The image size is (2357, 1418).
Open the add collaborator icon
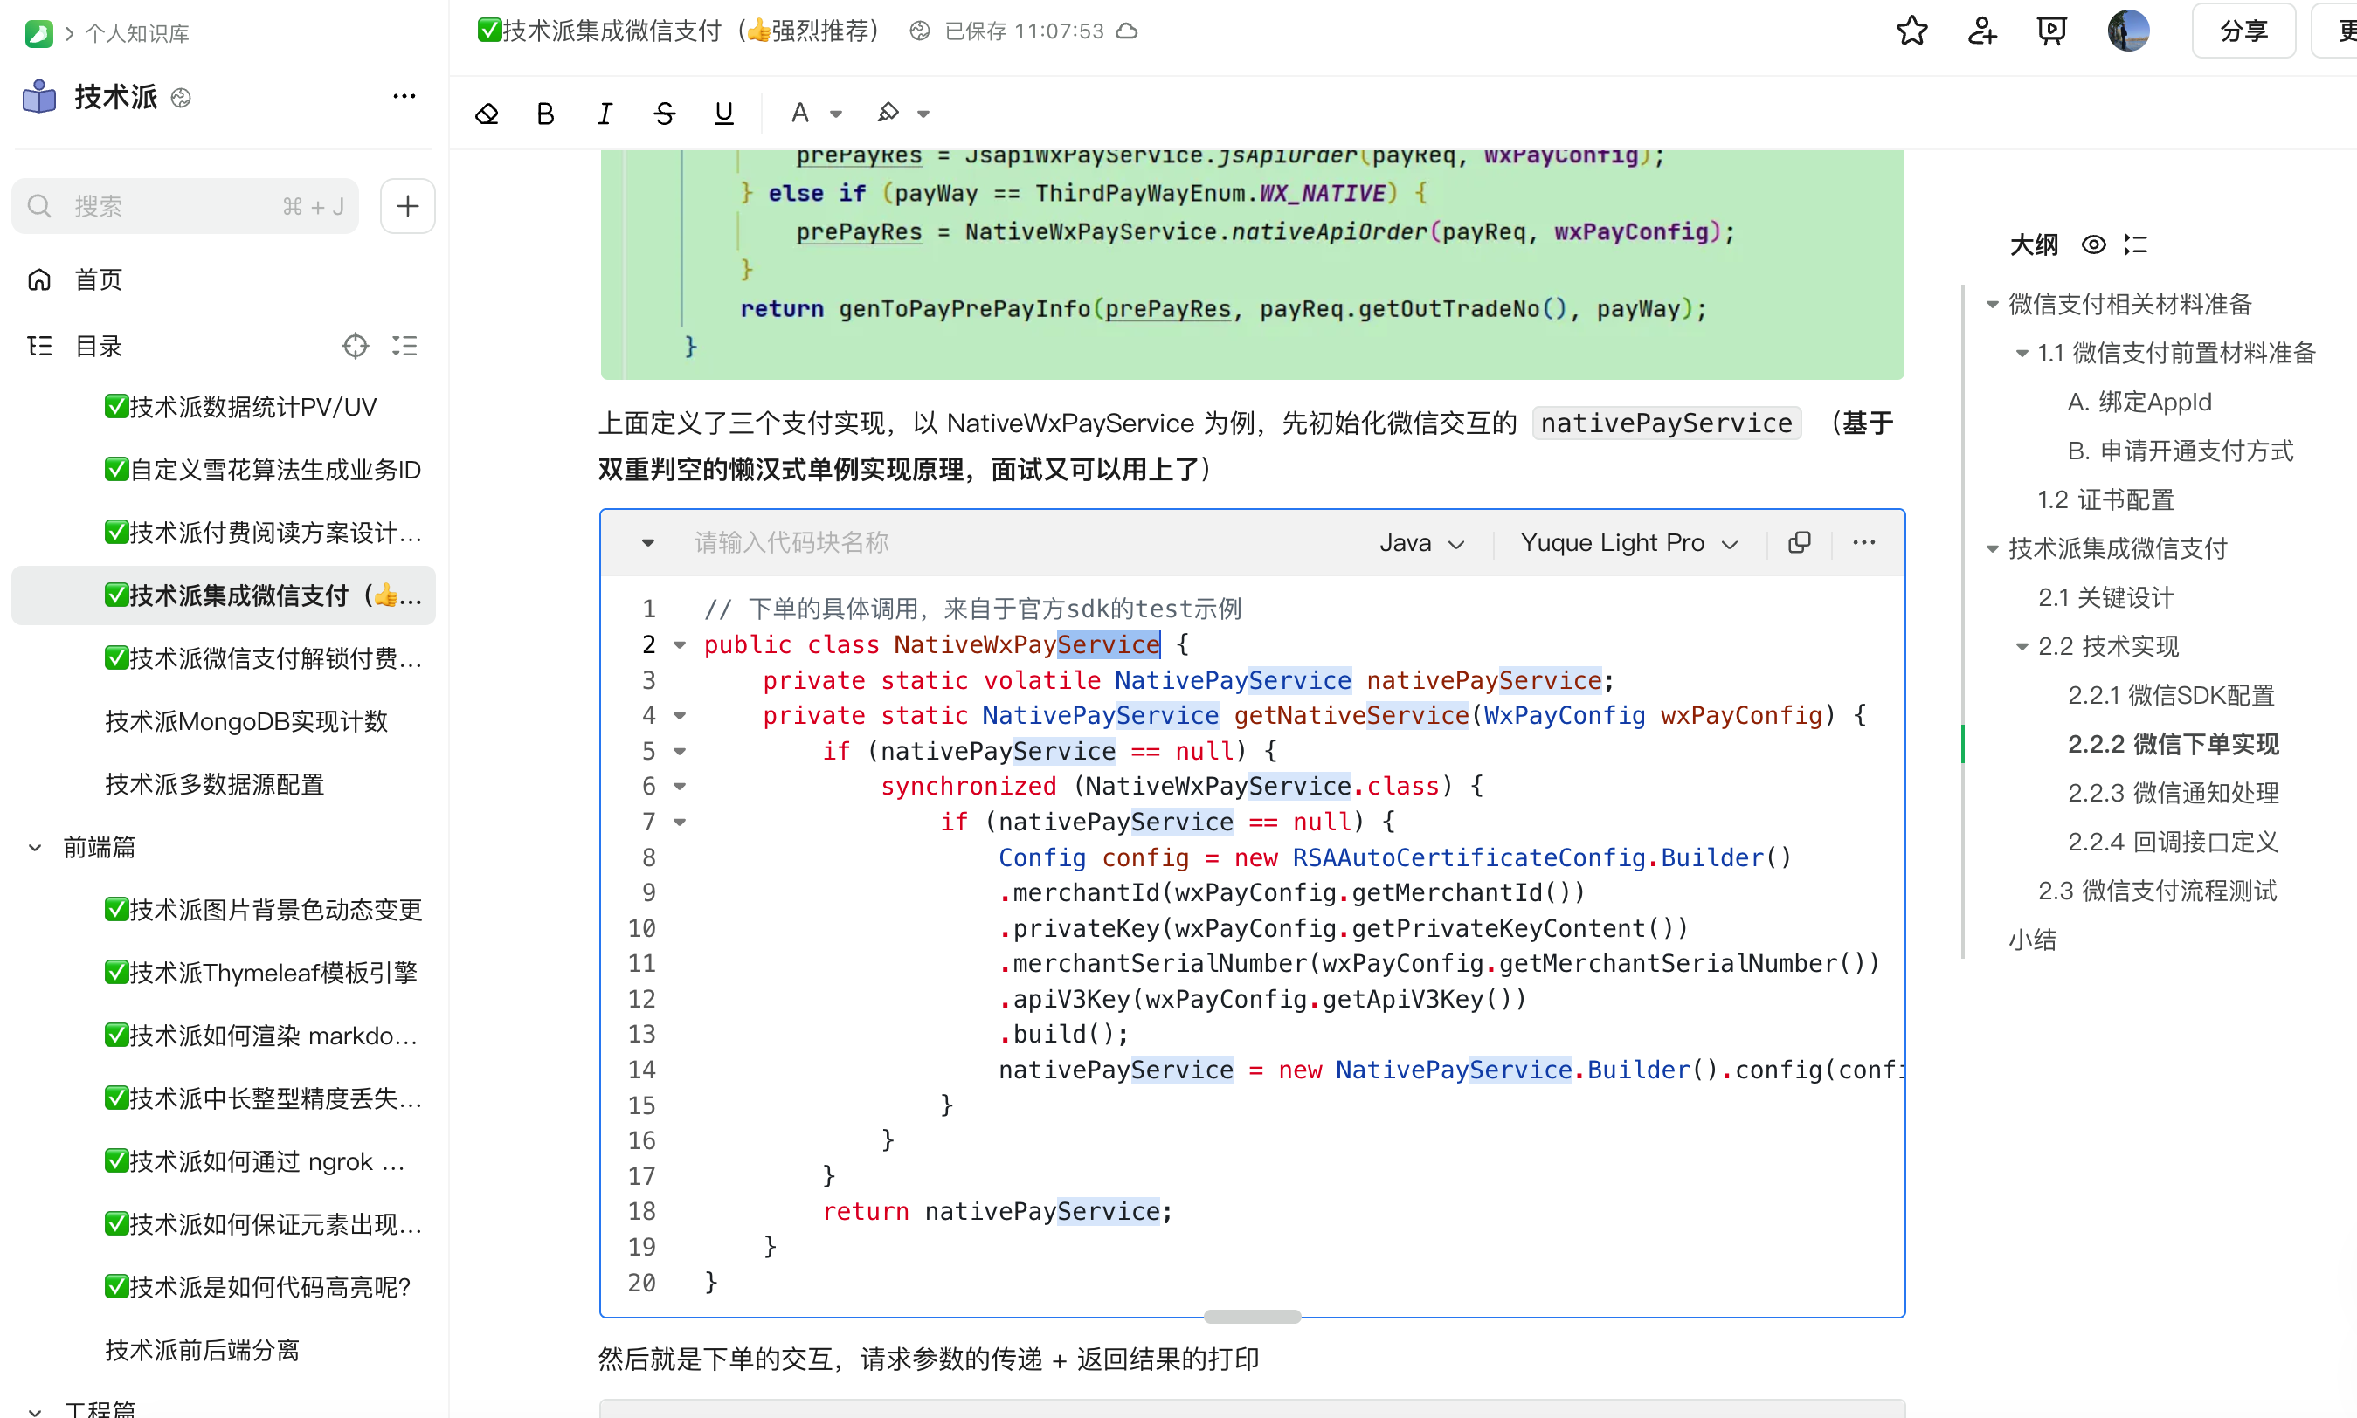(1981, 31)
